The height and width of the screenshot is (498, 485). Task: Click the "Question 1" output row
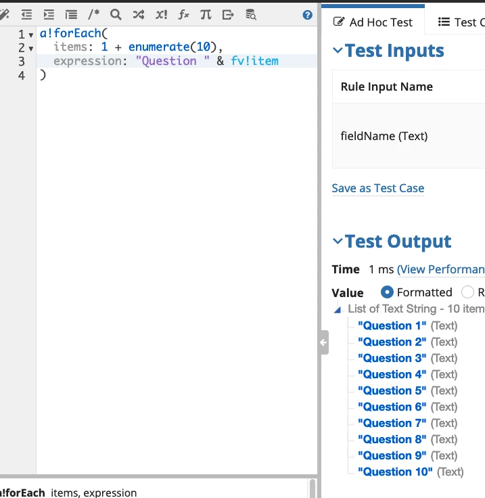[x=408, y=326]
